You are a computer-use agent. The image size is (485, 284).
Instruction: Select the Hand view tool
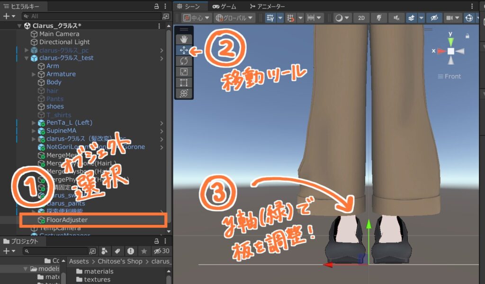pyautogui.click(x=184, y=39)
